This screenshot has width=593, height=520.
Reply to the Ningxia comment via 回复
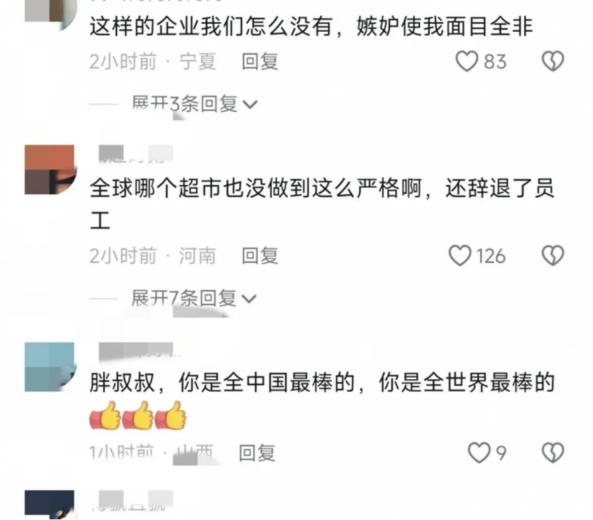point(260,62)
